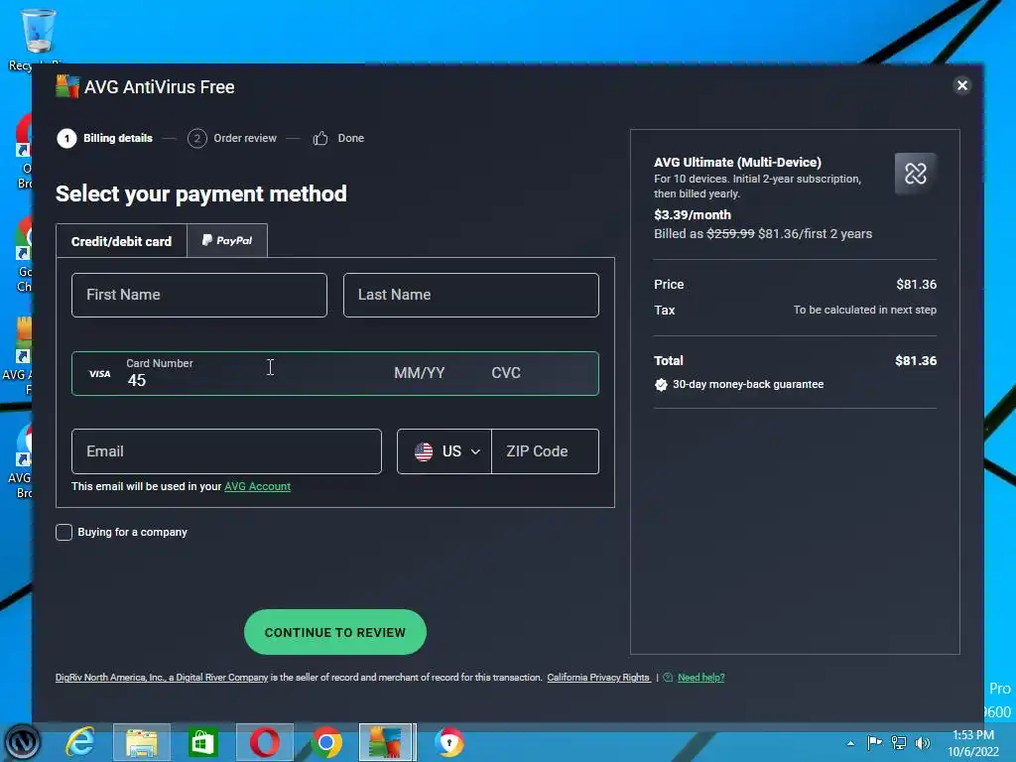Click the network tray icon
The image size is (1016, 762).
(899, 742)
